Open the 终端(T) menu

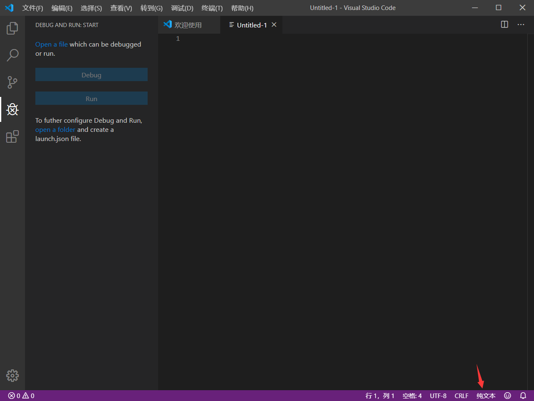coord(212,8)
